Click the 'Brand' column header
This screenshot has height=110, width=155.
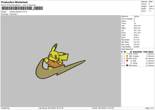tap(151, 52)
